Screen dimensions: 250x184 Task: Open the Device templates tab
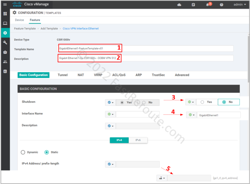(x=19, y=20)
